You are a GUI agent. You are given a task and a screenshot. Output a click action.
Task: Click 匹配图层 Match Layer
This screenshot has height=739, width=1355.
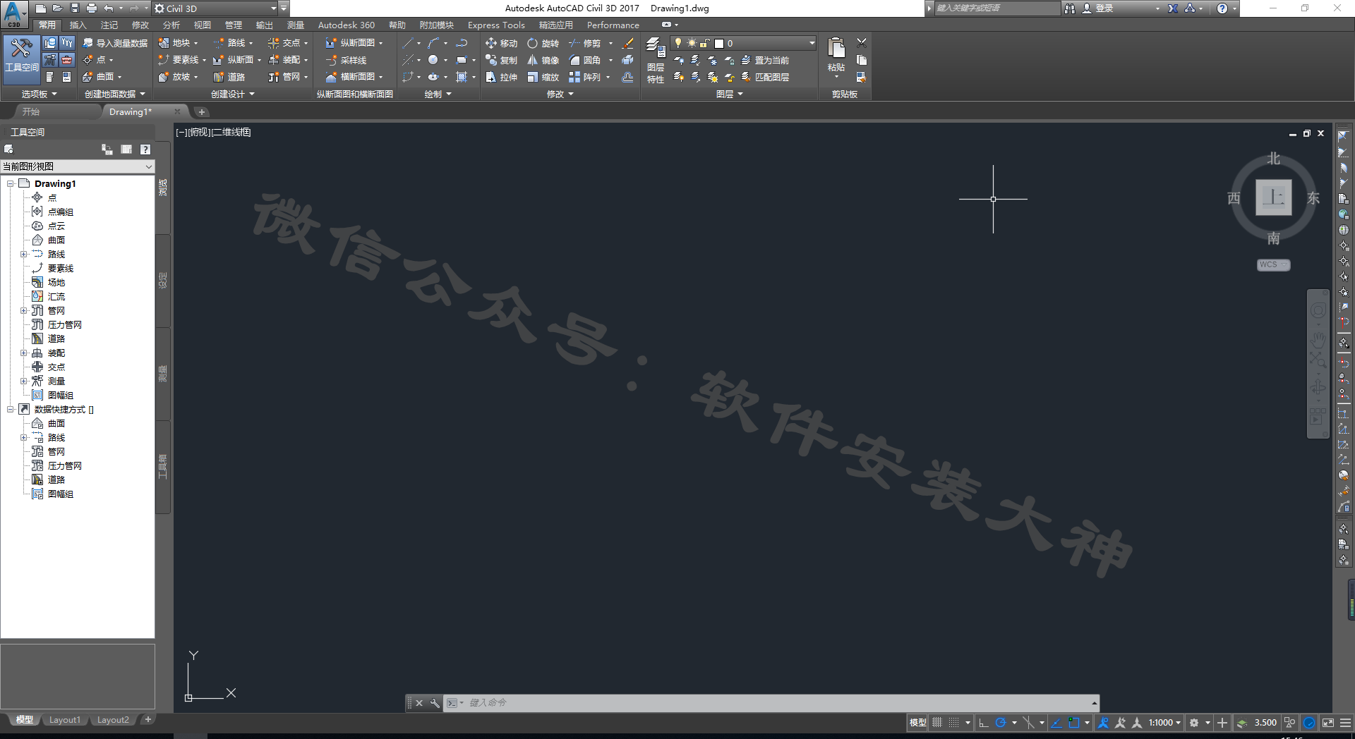(x=764, y=77)
